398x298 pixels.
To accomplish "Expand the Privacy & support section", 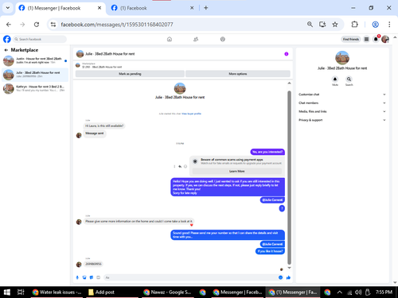I will (x=342, y=120).
